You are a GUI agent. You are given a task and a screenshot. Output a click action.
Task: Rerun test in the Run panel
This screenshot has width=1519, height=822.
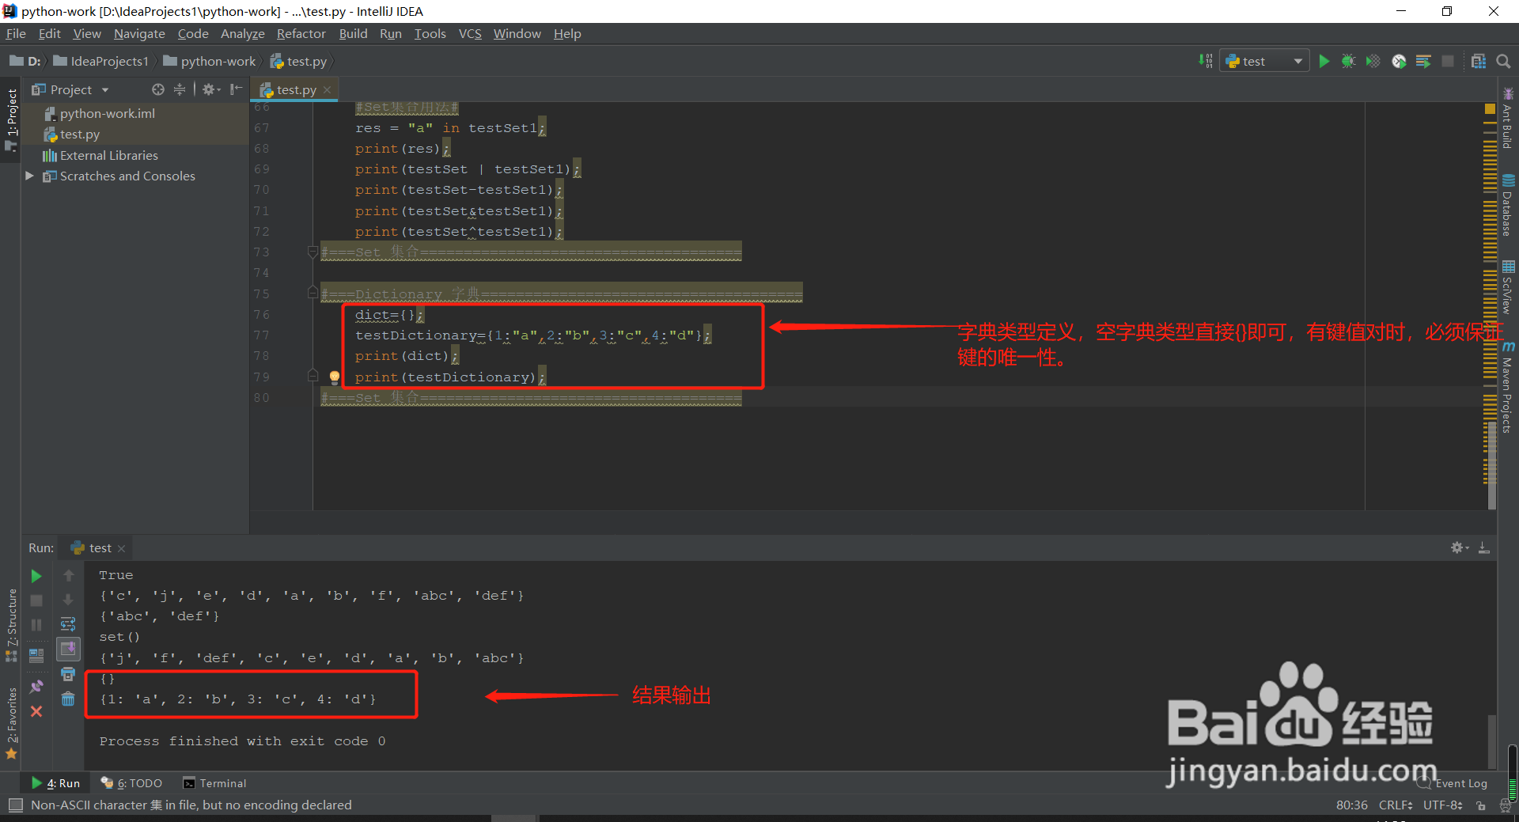36,576
